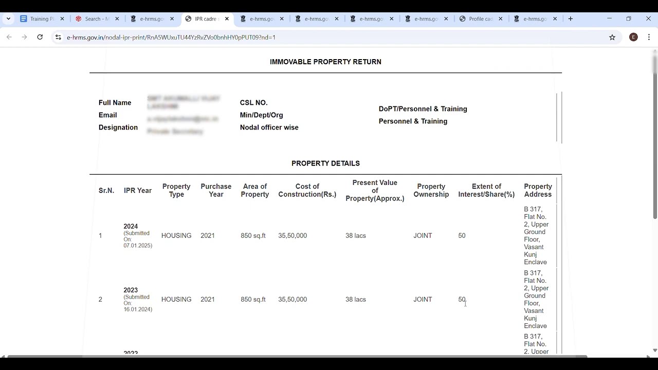Click the scroll up arrow

[x=655, y=51]
